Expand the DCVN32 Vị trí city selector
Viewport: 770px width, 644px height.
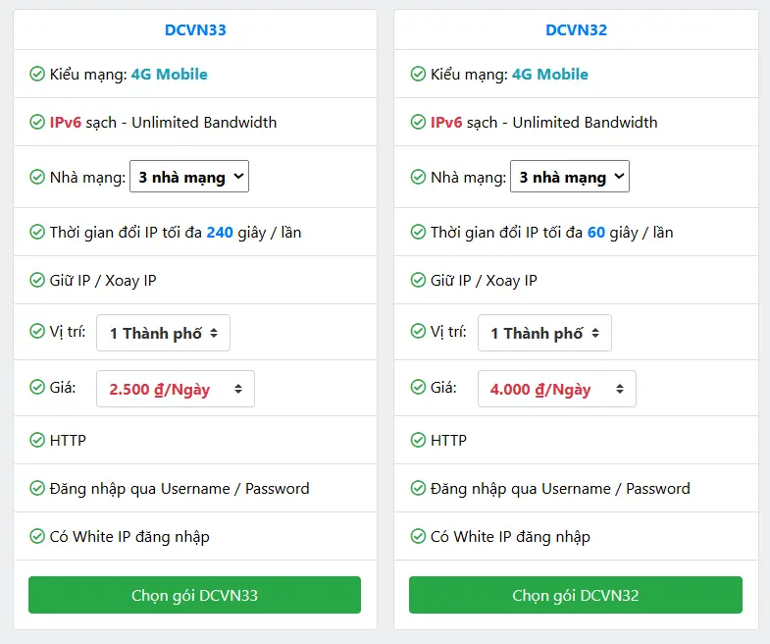point(544,333)
